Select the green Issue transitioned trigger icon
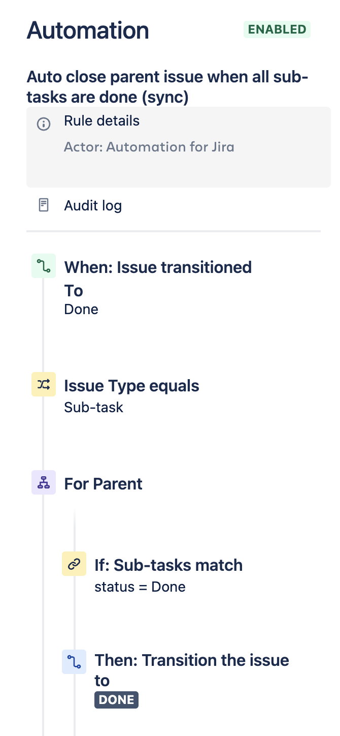 tap(44, 266)
